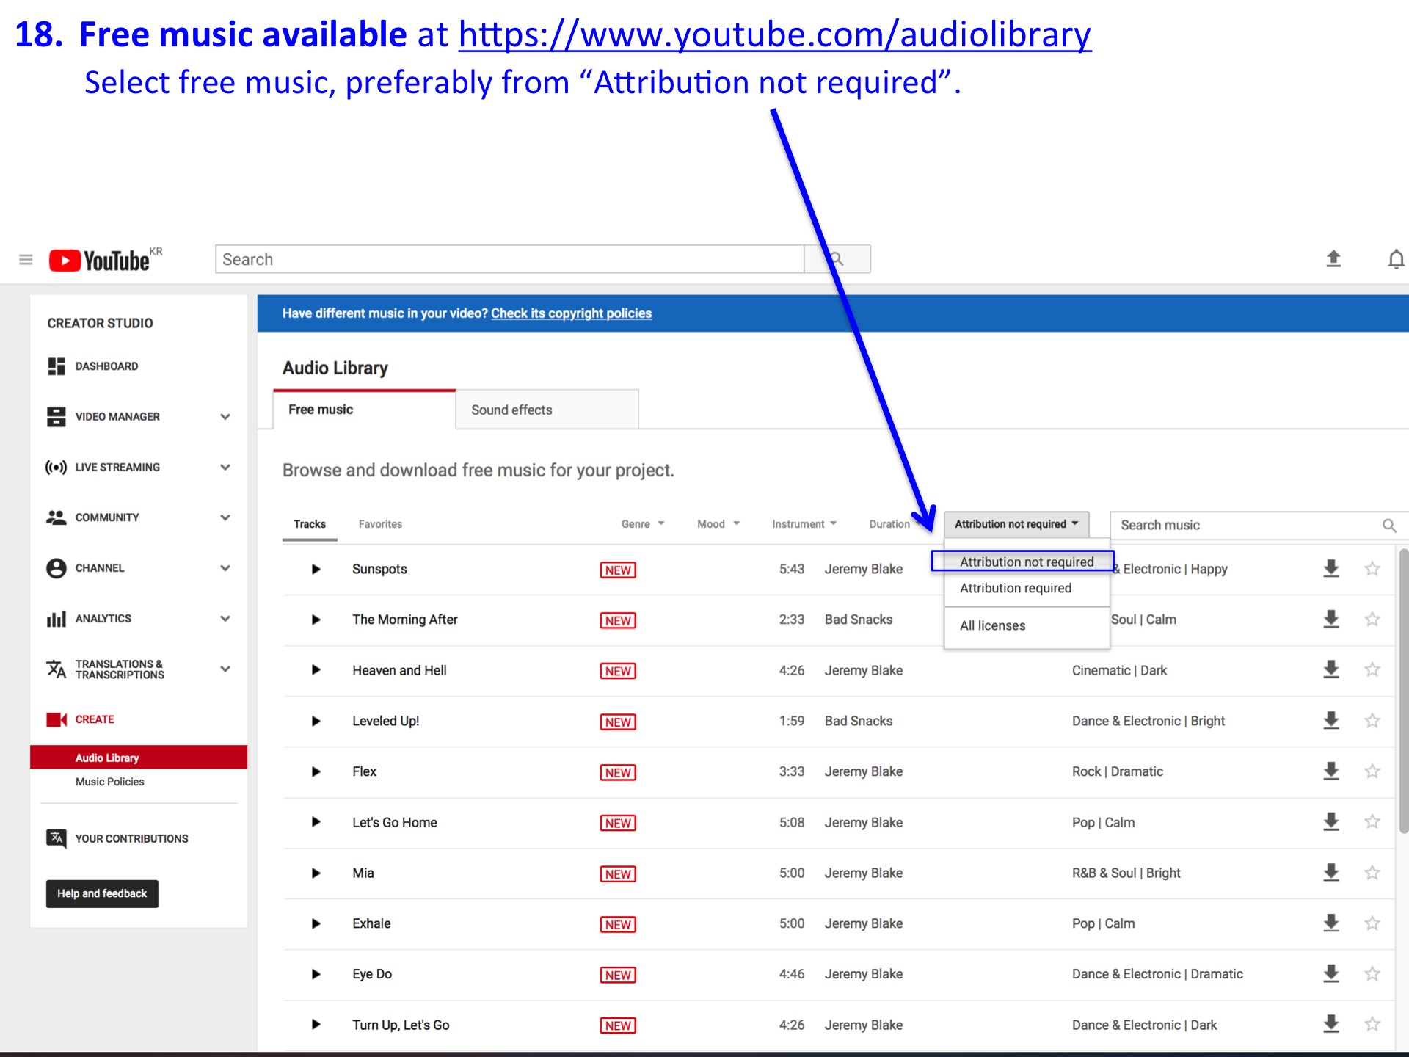Expand the Video Manager section

225,417
